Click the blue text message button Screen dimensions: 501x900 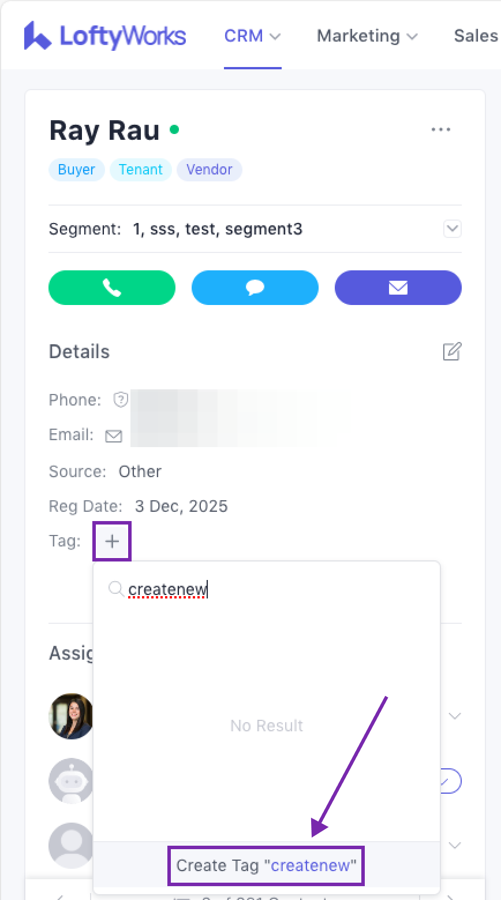point(255,288)
